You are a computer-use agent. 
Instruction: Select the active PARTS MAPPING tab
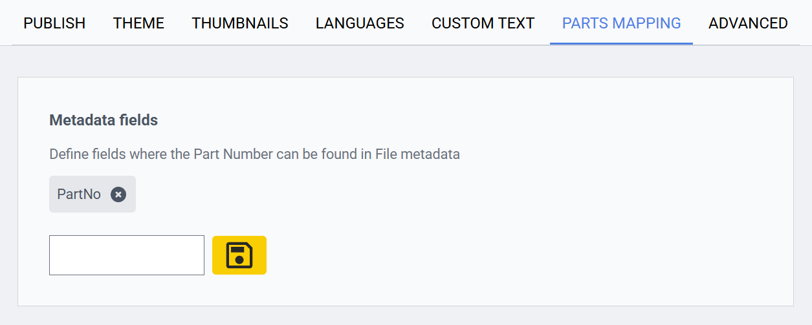click(x=621, y=23)
